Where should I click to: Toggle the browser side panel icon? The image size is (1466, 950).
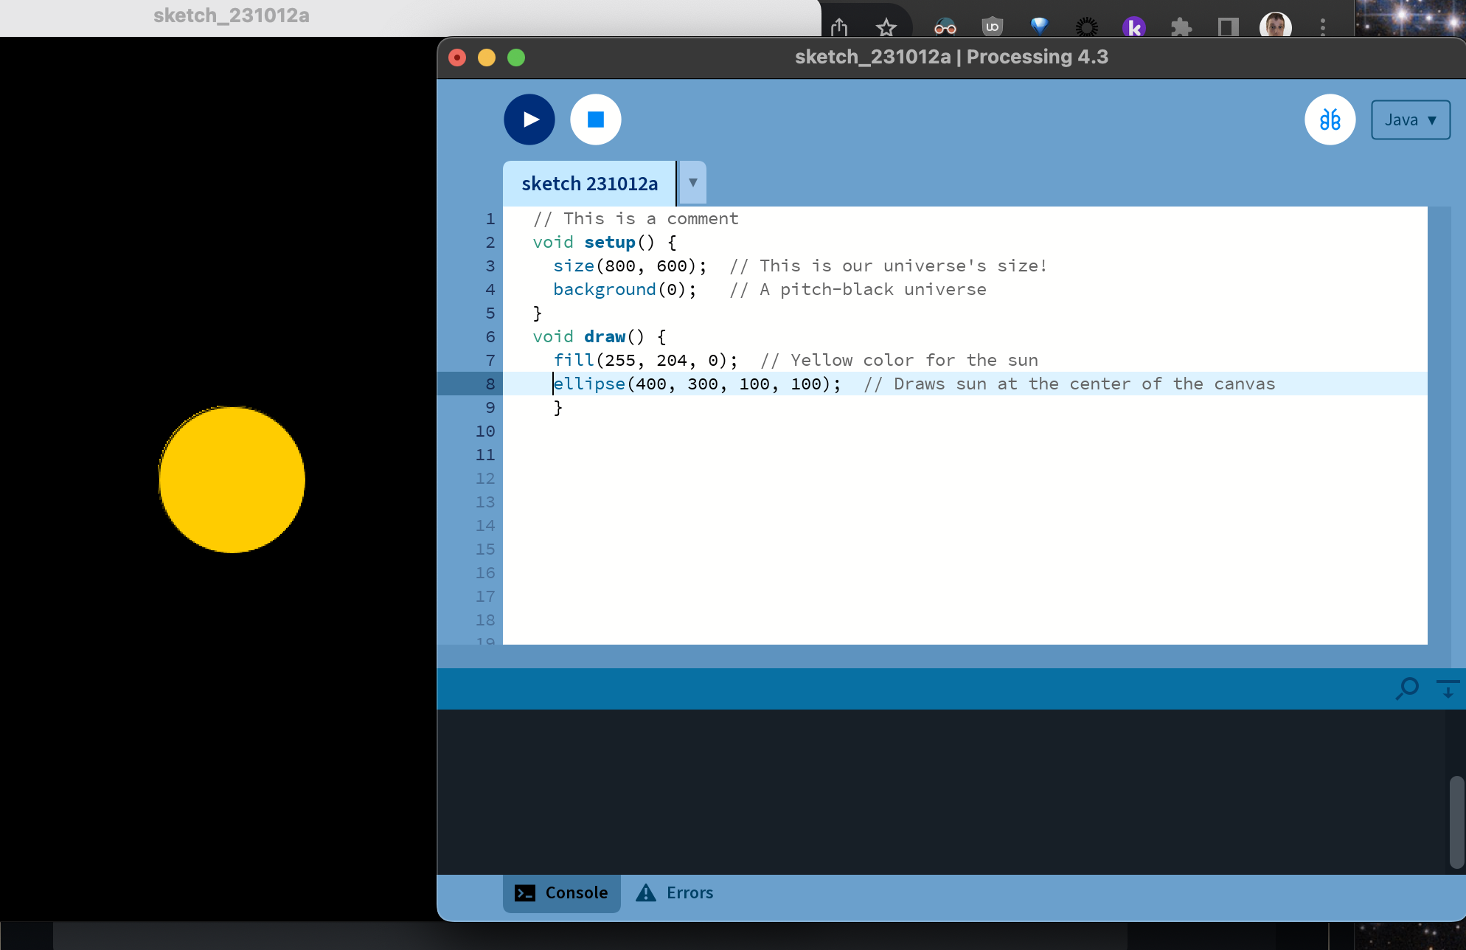1228,28
